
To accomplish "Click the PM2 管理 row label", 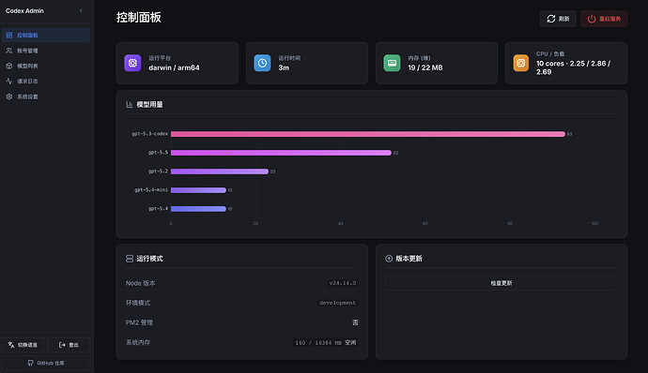I will coord(139,322).
